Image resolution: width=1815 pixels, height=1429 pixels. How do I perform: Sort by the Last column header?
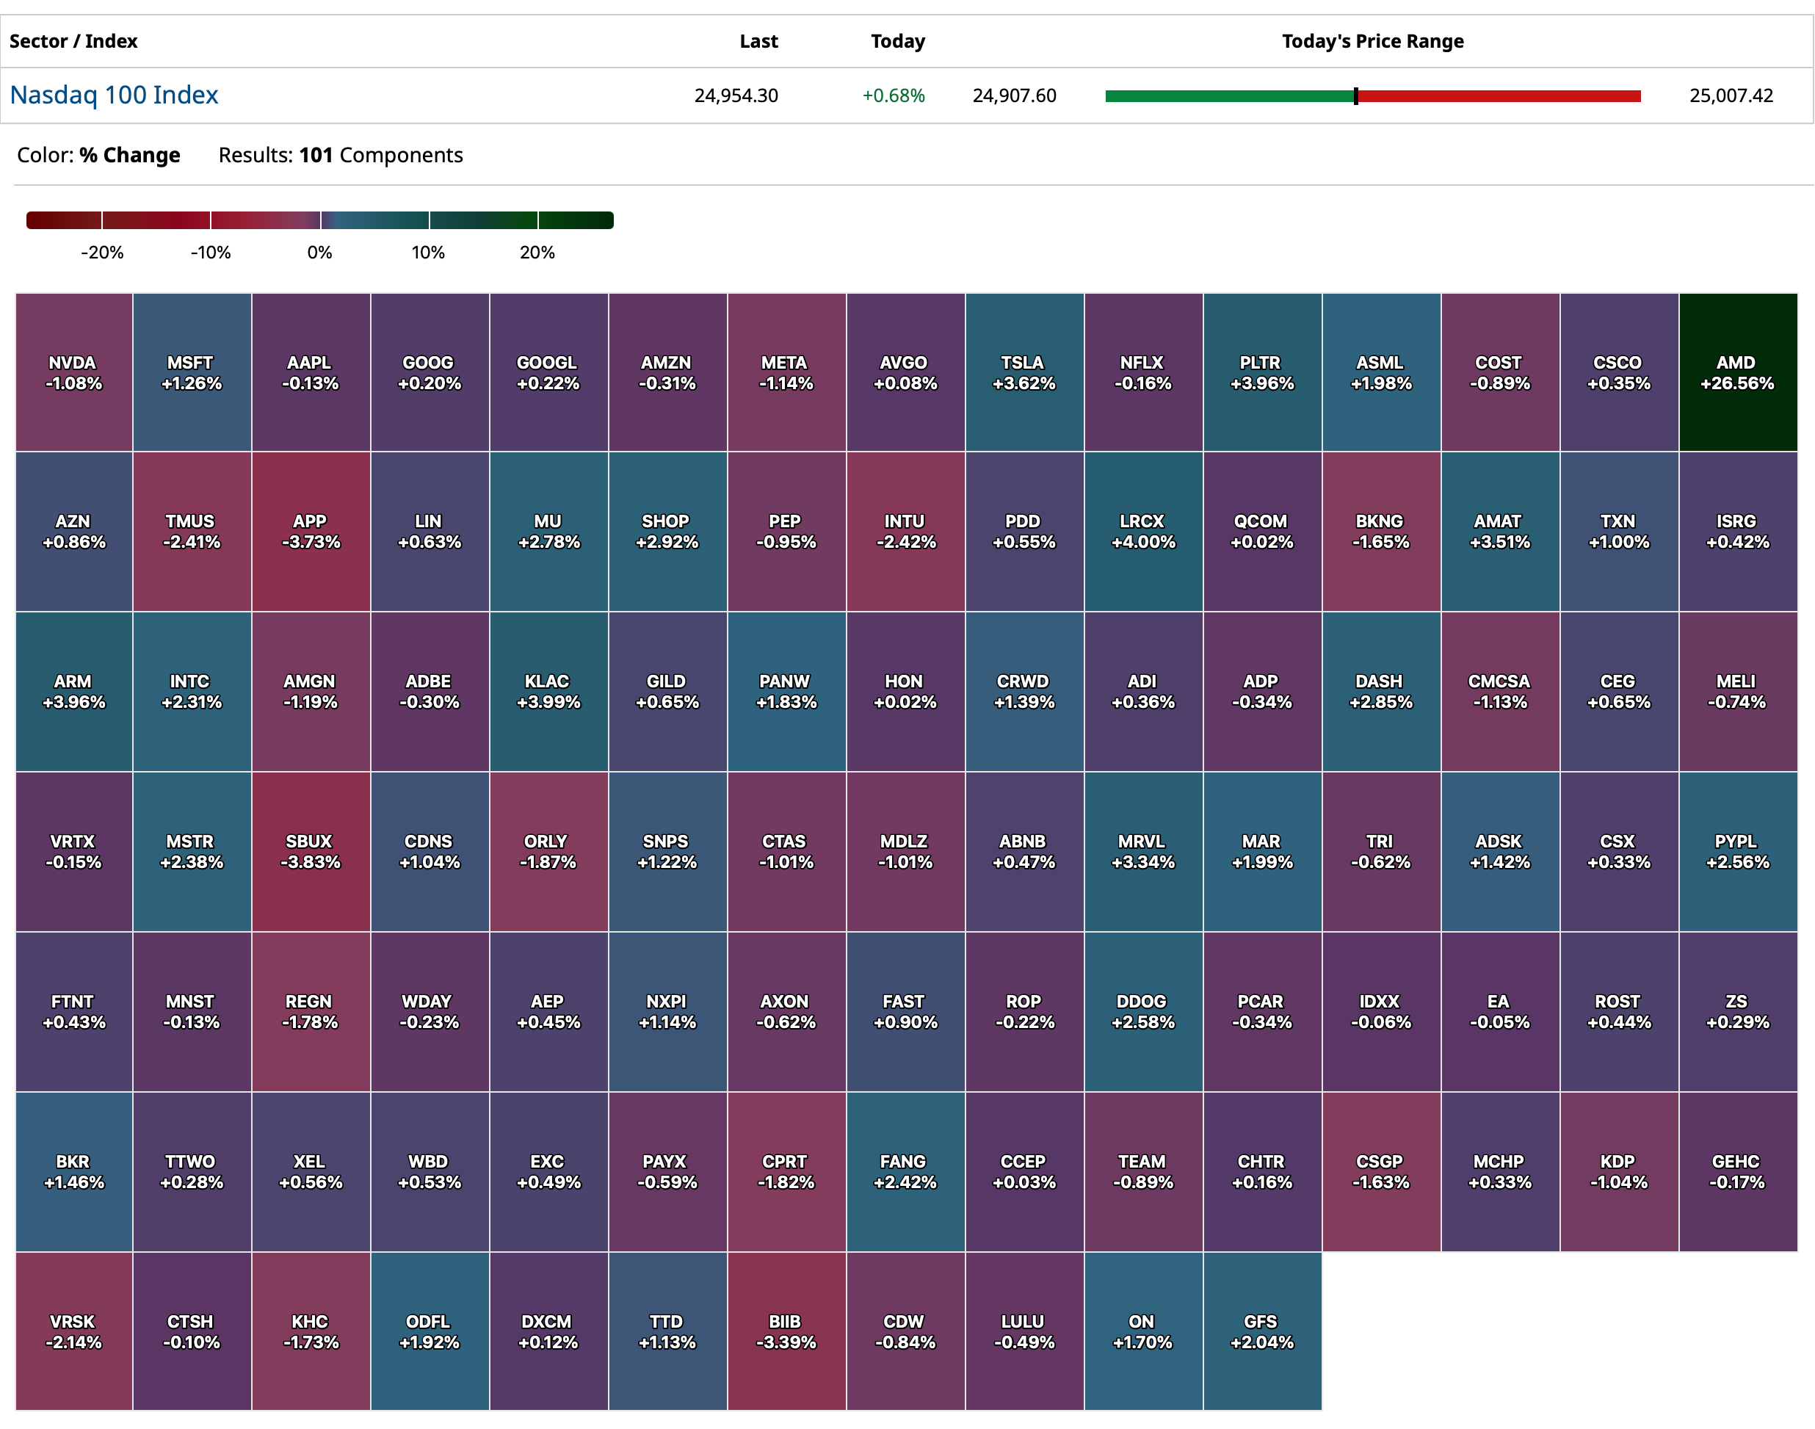click(x=758, y=41)
